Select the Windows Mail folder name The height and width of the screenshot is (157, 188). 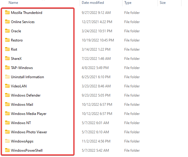(22, 105)
